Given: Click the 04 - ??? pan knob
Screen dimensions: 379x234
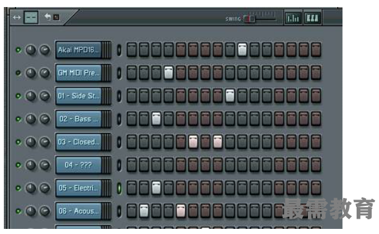Looking at the screenshot, I should click(x=31, y=165).
